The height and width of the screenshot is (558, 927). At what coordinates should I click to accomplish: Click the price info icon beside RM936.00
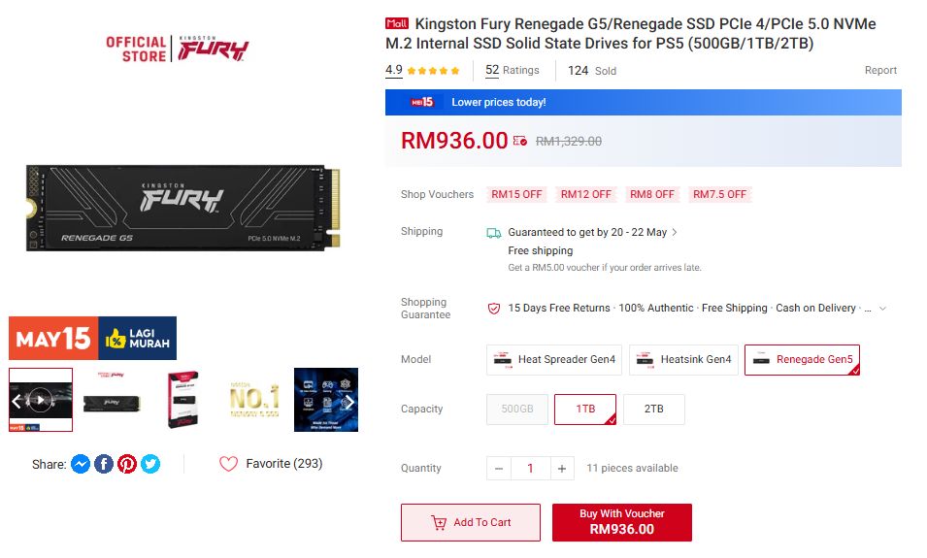coord(519,141)
